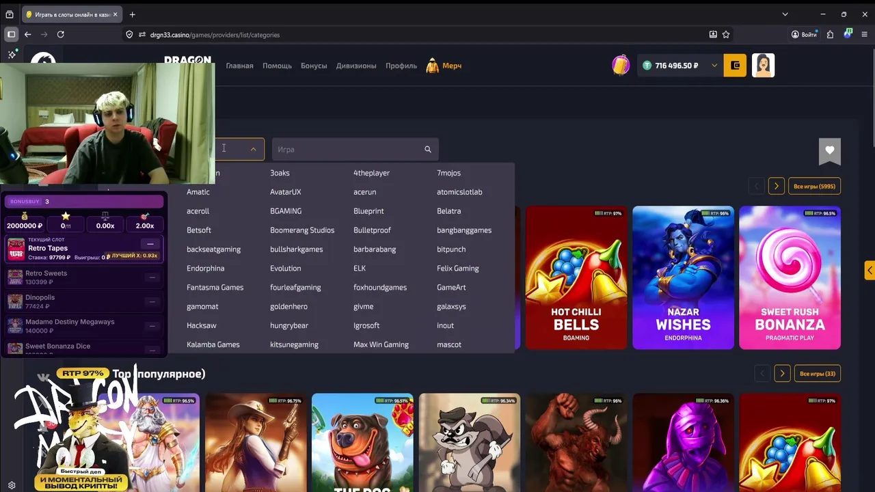
Task: Go to Бонусы menu item
Action: [314, 66]
